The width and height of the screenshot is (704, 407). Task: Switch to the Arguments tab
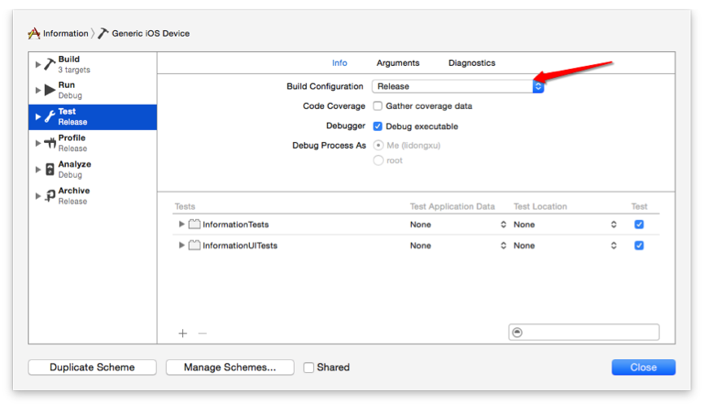(x=398, y=63)
